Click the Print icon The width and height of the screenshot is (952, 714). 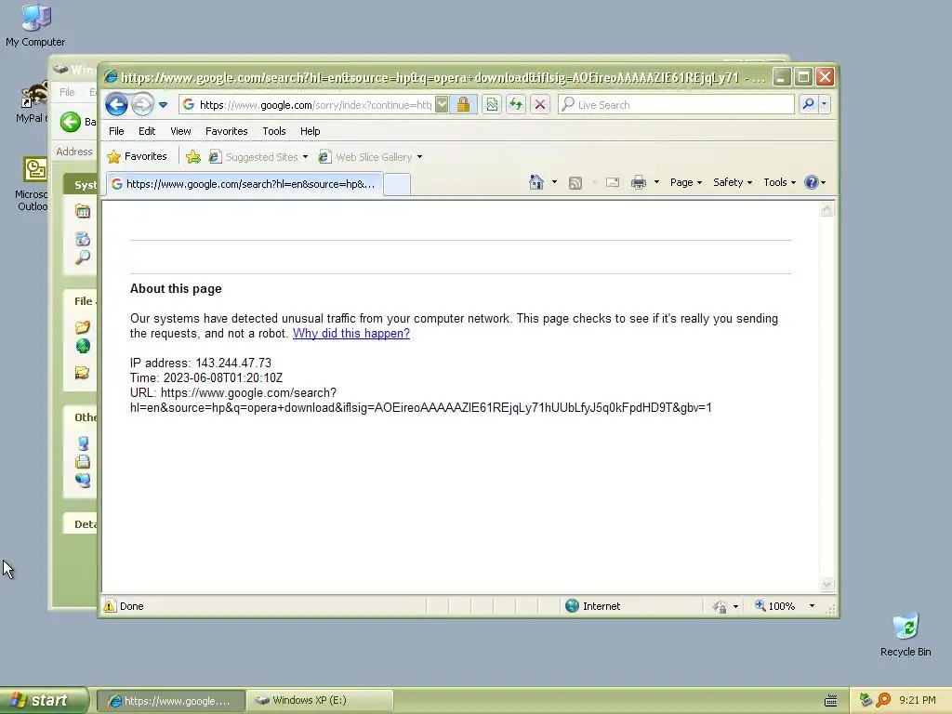638,182
